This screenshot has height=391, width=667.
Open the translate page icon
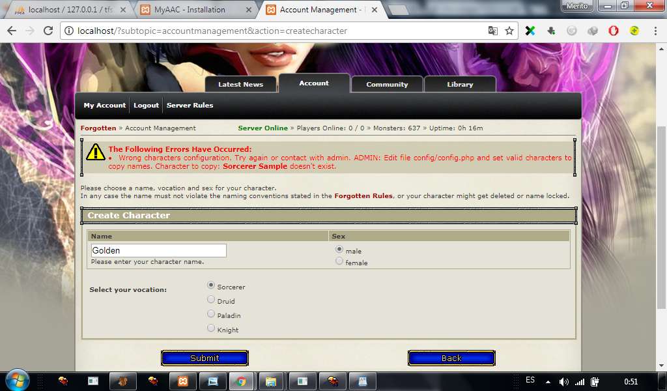pyautogui.click(x=492, y=31)
